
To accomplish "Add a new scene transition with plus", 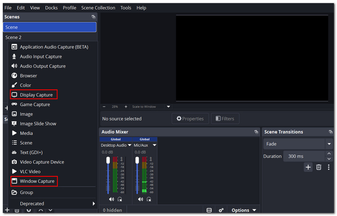I will tap(308, 167).
